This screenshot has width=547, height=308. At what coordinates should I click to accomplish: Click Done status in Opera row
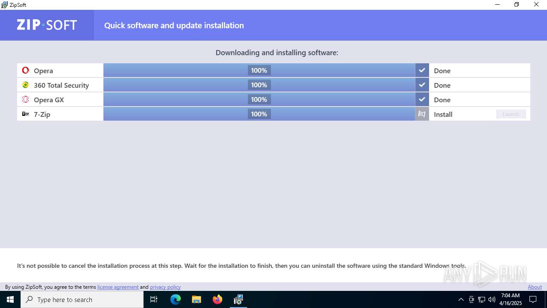tap(442, 71)
